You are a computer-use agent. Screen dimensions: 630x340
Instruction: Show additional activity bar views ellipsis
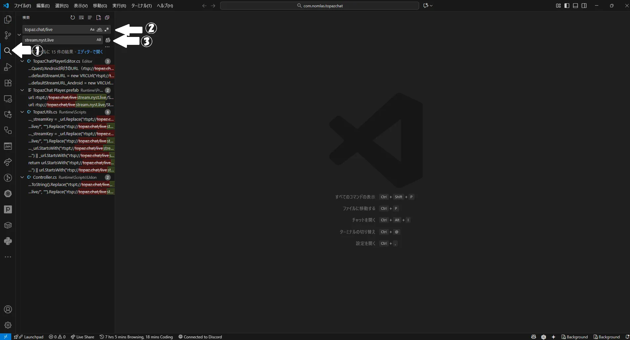click(x=8, y=257)
